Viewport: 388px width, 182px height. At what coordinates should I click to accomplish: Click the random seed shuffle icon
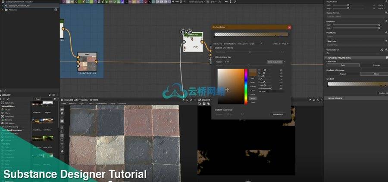tap(382, 49)
